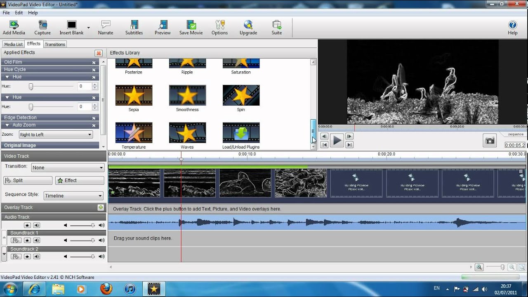Click the Effect button in Video Track

click(x=80, y=180)
